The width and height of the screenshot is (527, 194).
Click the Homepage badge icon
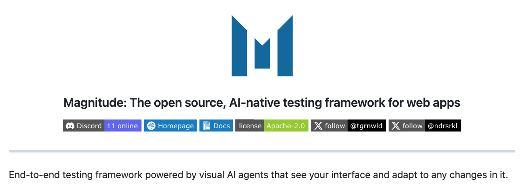pos(151,126)
